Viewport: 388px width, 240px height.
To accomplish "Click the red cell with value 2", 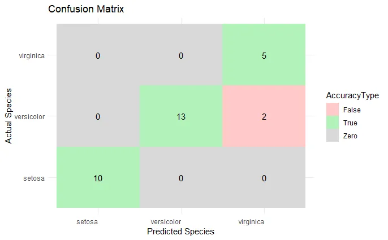I will click(x=264, y=116).
